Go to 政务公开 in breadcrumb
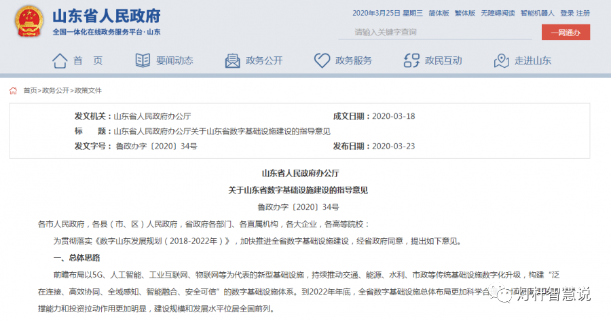The width and height of the screenshot is (611, 321). point(56,90)
